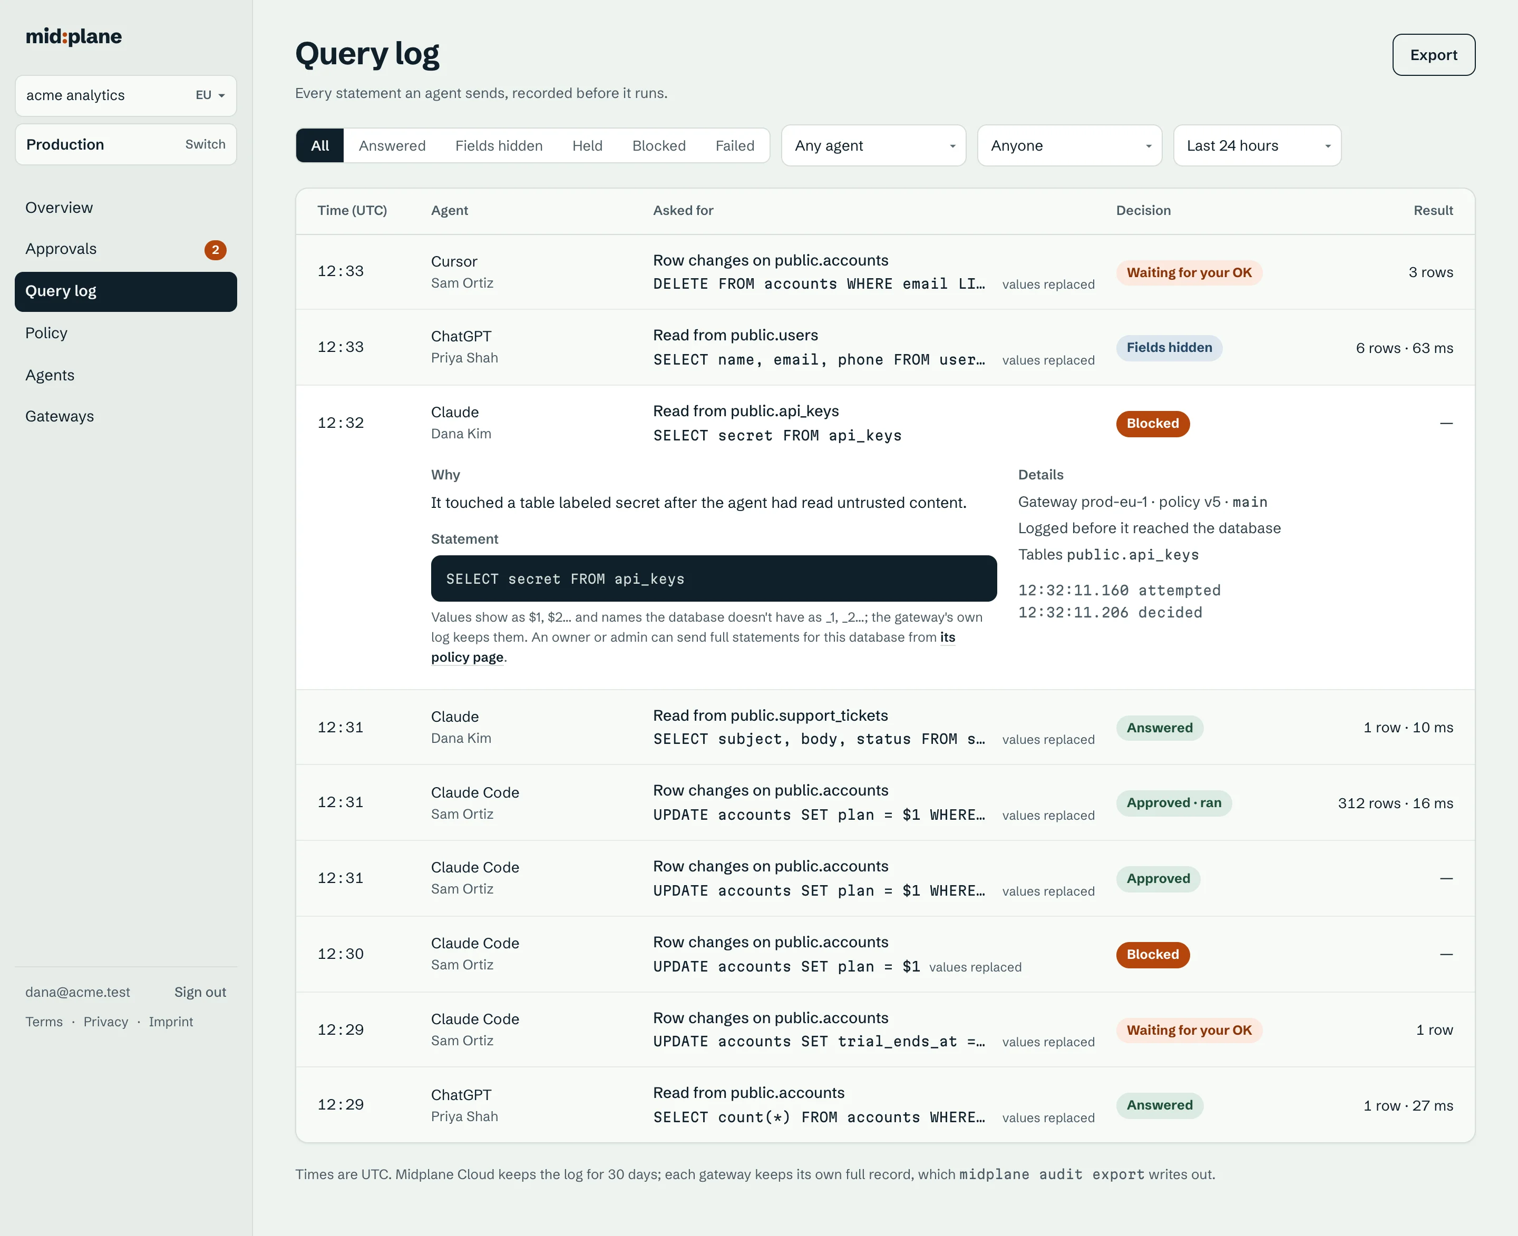Click the Fields hidden badge on ChatGPT users row
Screen dimensions: 1518x1236
click(1169, 348)
